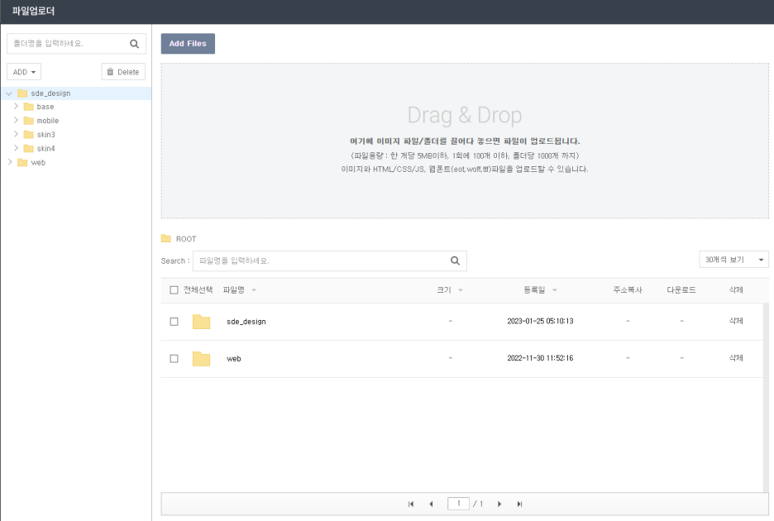Go to the first page
Screen dimensions: 774x521
(411, 504)
